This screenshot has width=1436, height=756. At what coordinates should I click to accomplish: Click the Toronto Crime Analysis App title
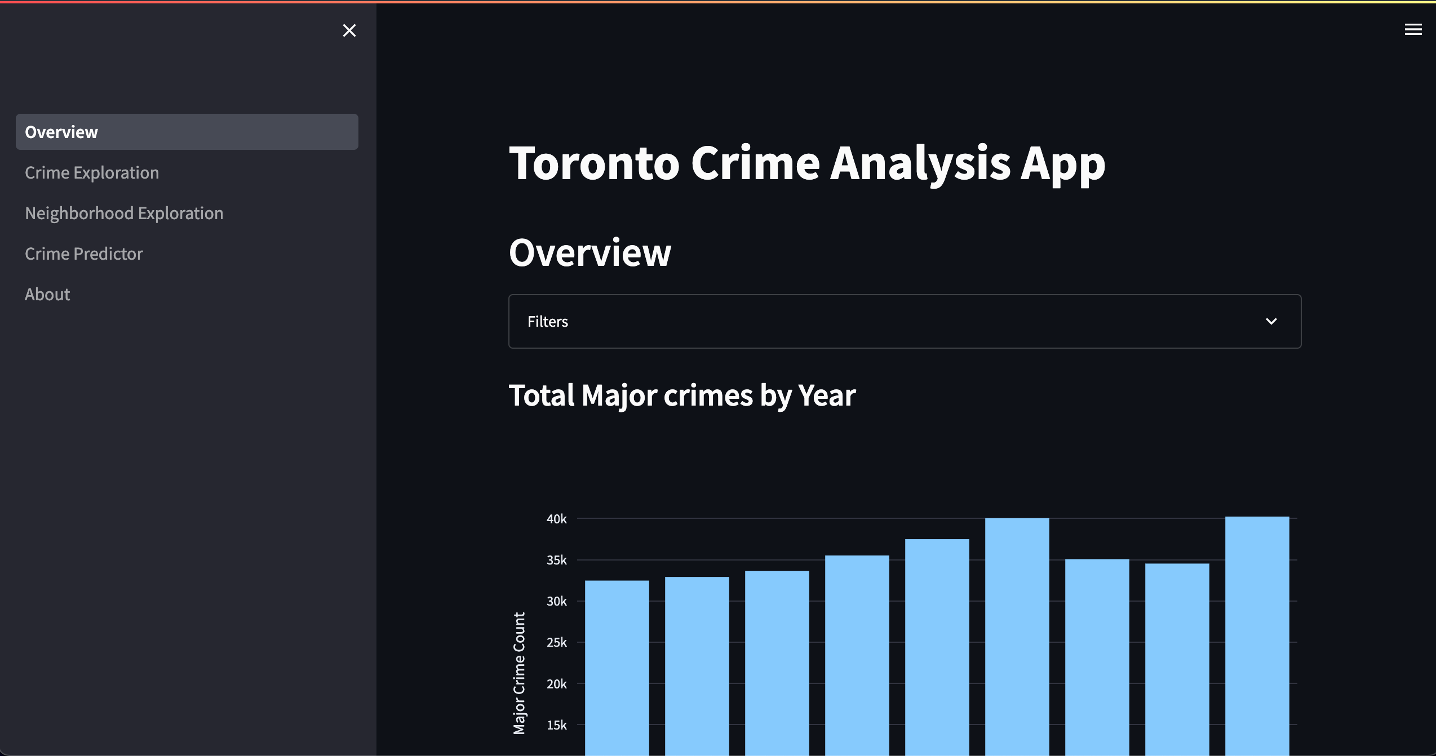(806, 163)
